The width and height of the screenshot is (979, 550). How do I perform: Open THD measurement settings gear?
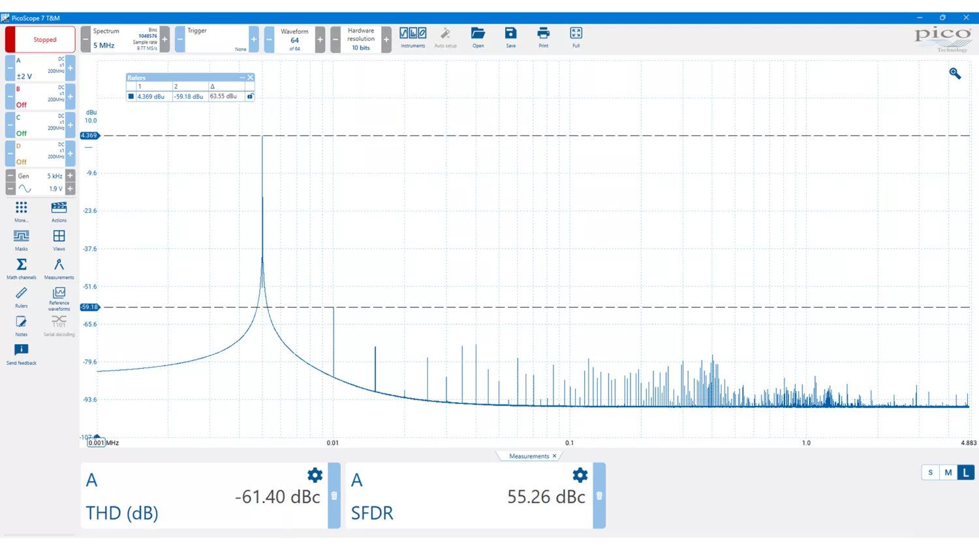315,476
